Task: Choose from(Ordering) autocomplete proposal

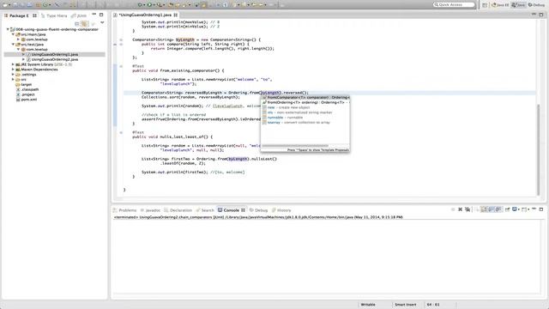Action: 305,102
